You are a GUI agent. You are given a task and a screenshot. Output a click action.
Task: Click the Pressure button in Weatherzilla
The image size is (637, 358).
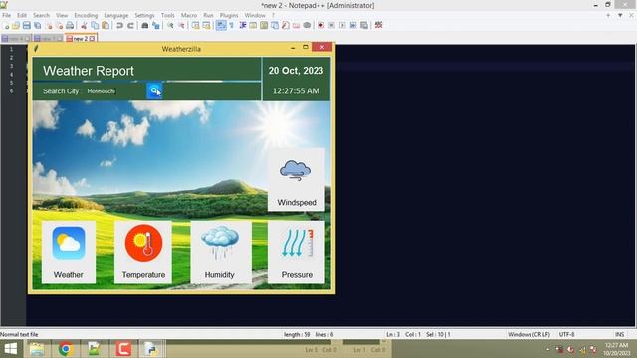click(297, 252)
